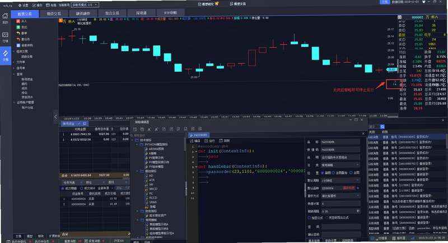
Task: Collapse the PYTHON模型指标 folder
Action: click(137, 145)
